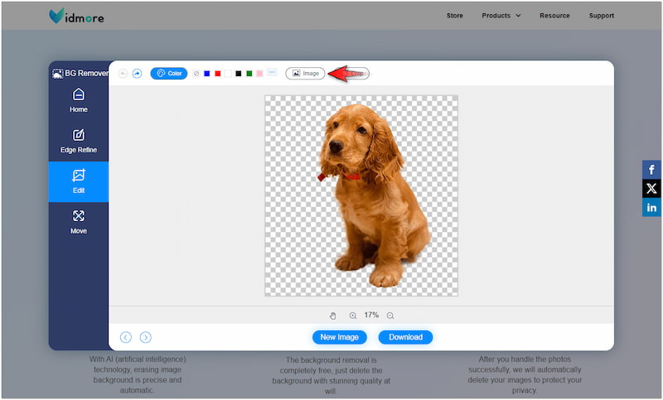The width and height of the screenshot is (663, 400).
Task: Select the hand pan tool
Action: click(333, 316)
